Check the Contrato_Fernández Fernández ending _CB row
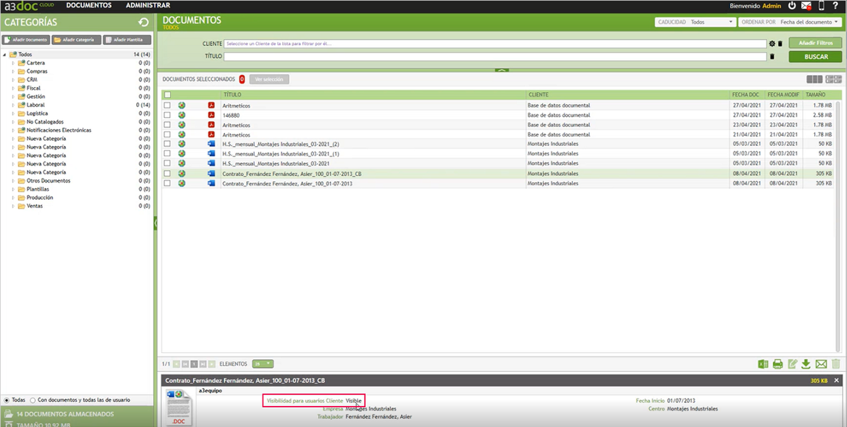This screenshot has width=847, height=427. (x=167, y=174)
